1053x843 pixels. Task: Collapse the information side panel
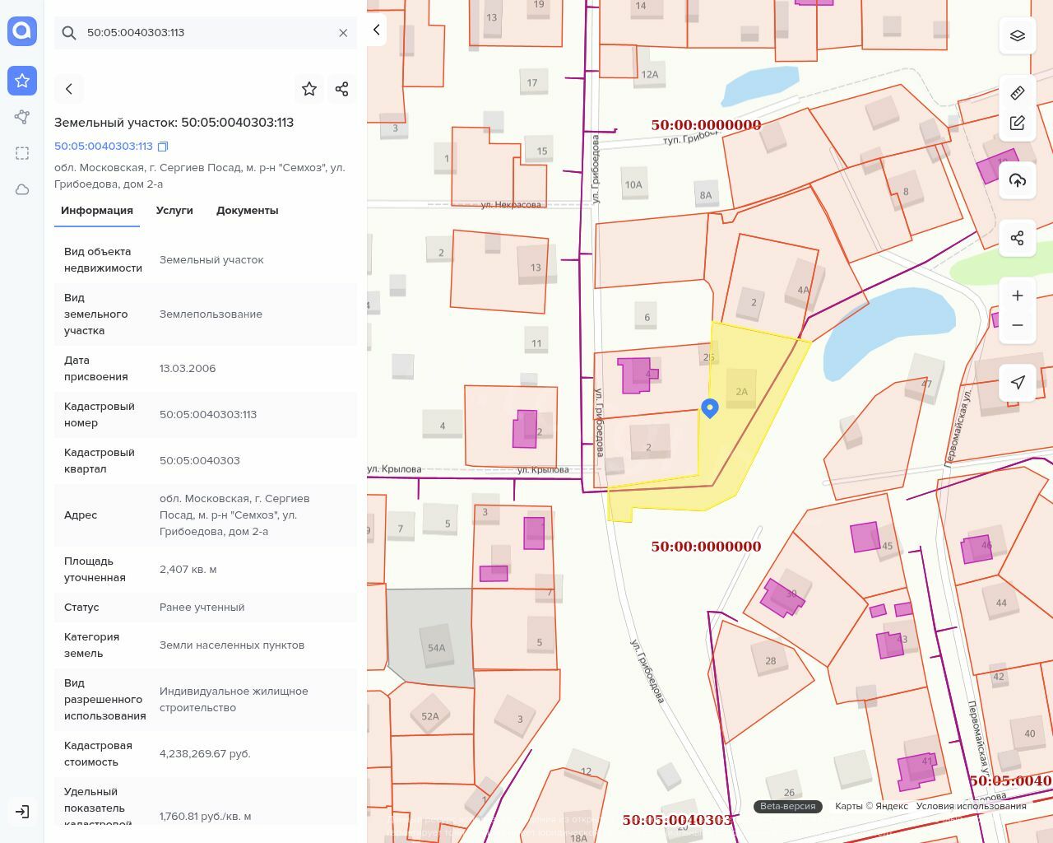coord(377,30)
